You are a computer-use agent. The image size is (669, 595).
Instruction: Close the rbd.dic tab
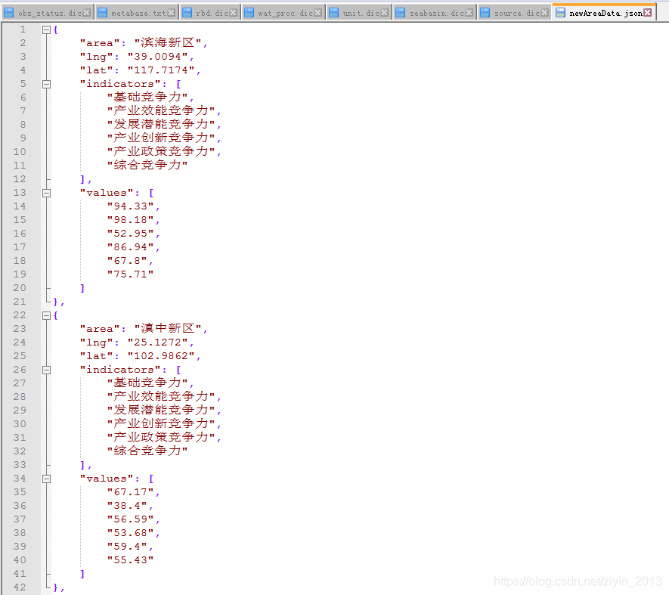[x=234, y=13]
